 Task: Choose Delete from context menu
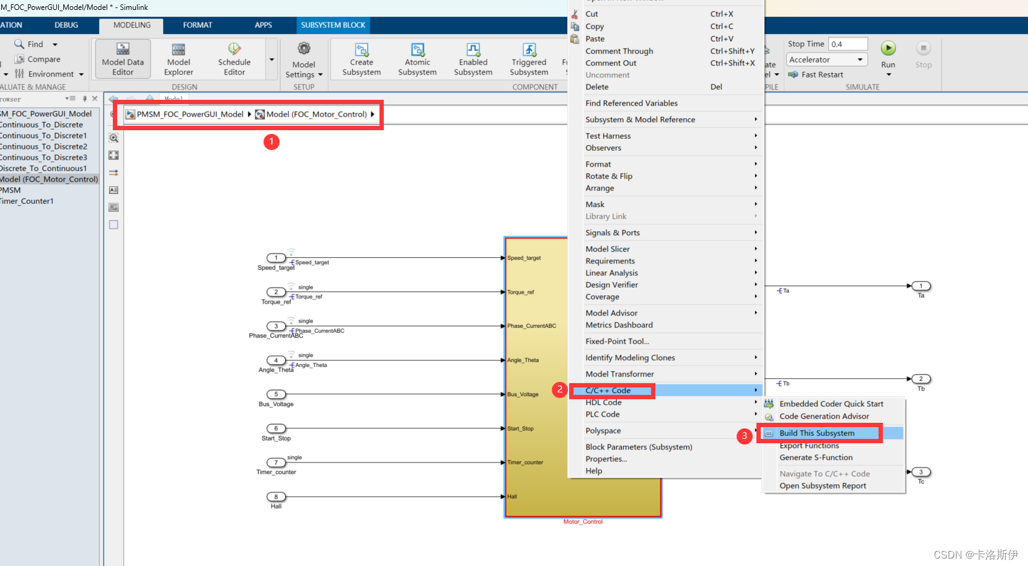point(665,87)
